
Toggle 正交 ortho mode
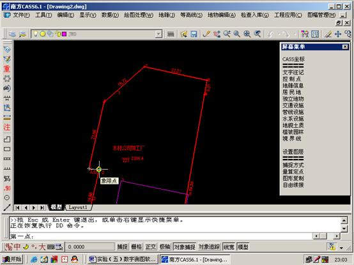(x=151, y=247)
